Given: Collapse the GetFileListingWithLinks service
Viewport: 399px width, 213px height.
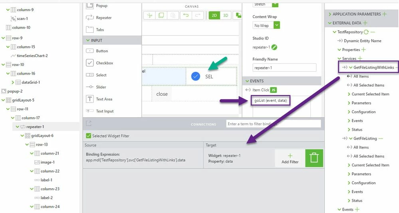Looking at the screenshot, I should tap(351, 67).
